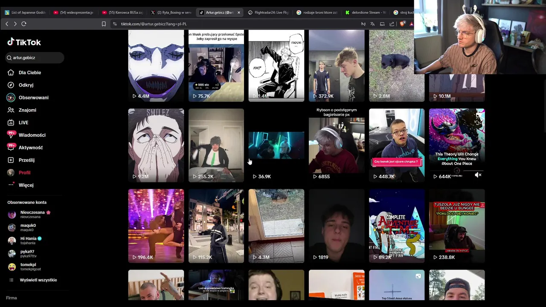
Task: Click the share page icon
Action: tap(392, 24)
